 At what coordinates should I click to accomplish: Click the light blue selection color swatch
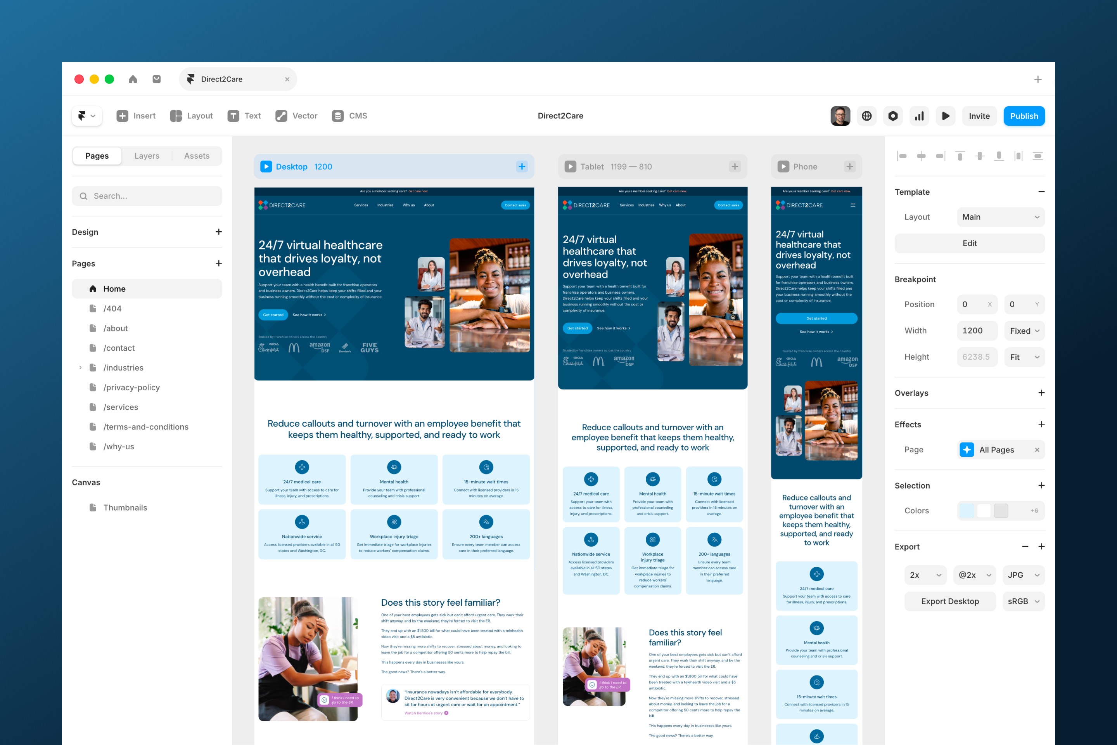tap(967, 511)
